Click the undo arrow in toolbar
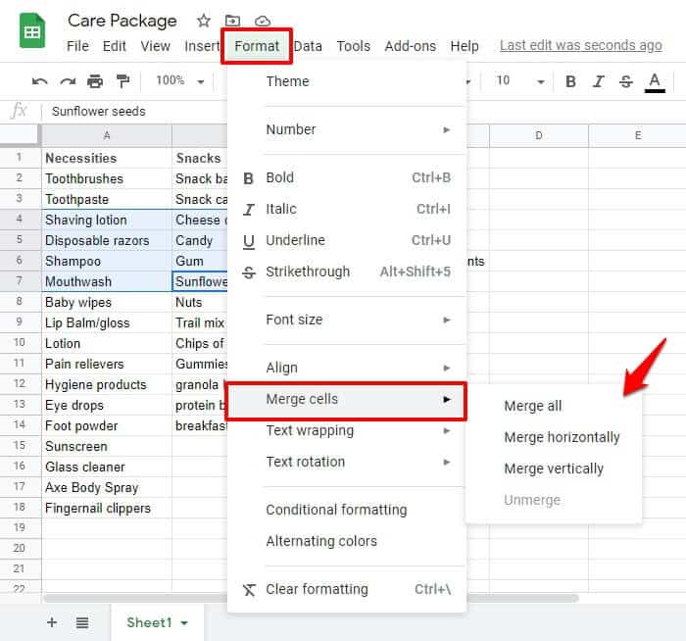686x641 pixels. (x=40, y=81)
